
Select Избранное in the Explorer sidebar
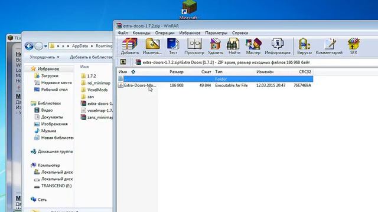click(x=48, y=69)
